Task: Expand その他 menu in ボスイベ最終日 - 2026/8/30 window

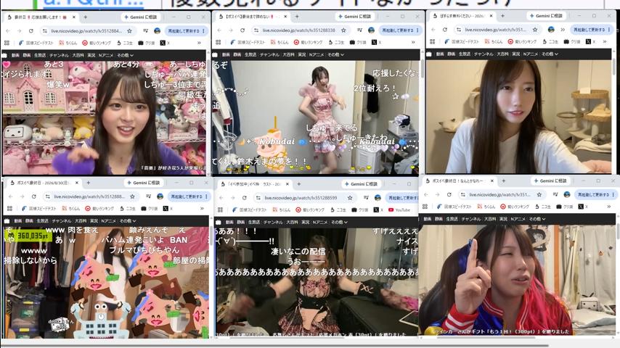Action: (128, 221)
